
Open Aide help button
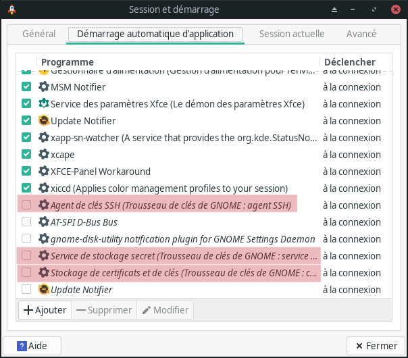32,346
